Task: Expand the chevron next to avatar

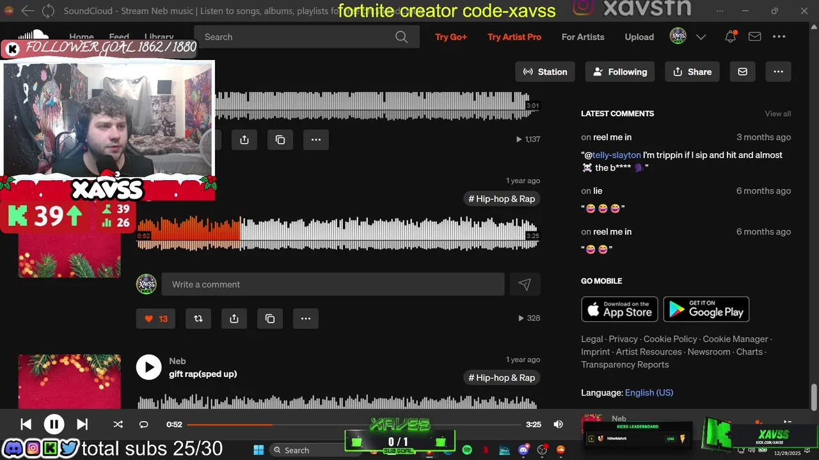Action: (x=701, y=37)
